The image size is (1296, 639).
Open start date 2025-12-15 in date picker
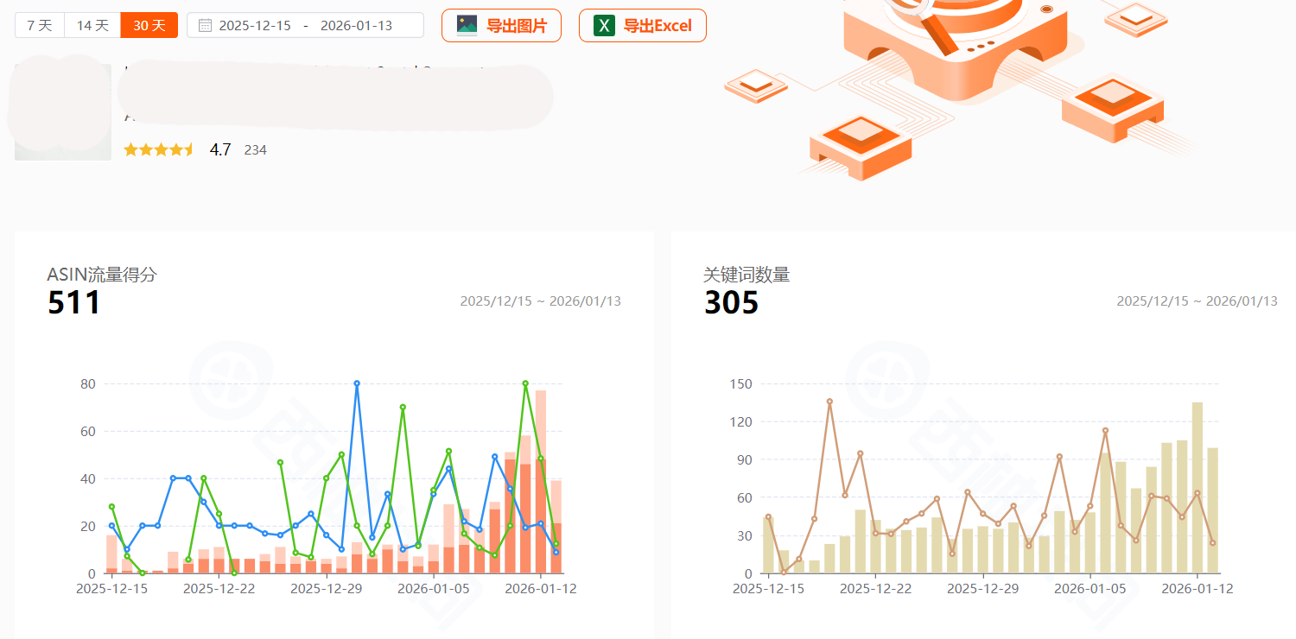pyautogui.click(x=255, y=26)
